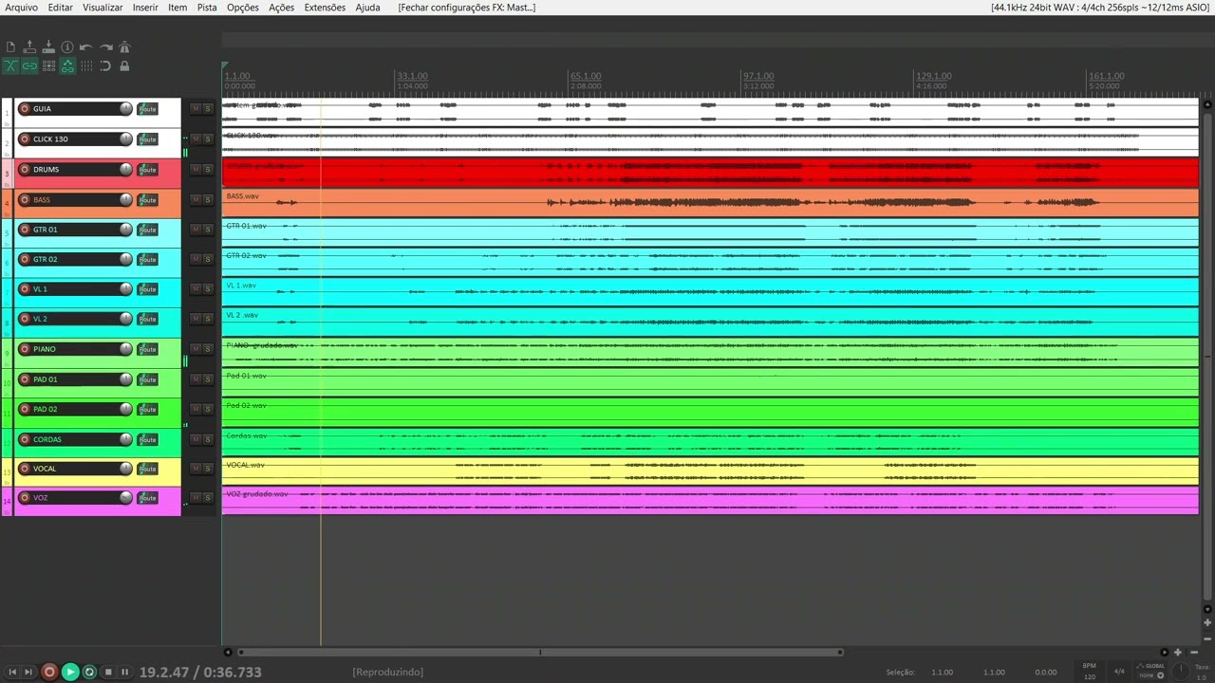Arm record on the VOCAL track
This screenshot has width=1215, height=683.
(x=25, y=469)
